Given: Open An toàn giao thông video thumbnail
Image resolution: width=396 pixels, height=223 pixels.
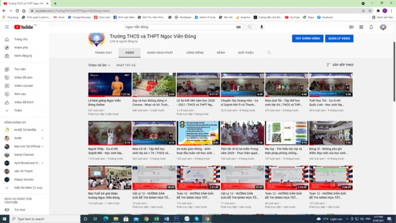Looking at the screenshot, I should point(198,133).
